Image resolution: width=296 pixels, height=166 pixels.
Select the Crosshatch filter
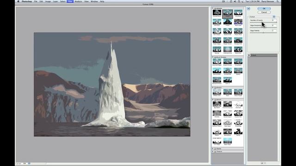click(238, 61)
